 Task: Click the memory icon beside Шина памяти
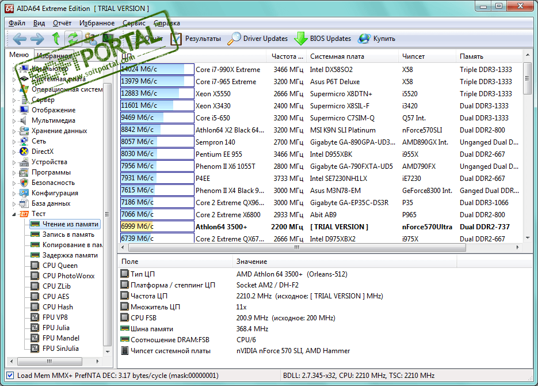click(x=124, y=328)
